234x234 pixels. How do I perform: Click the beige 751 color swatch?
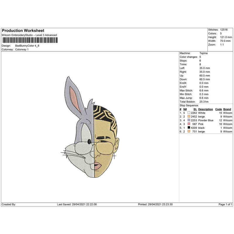tap(189, 132)
